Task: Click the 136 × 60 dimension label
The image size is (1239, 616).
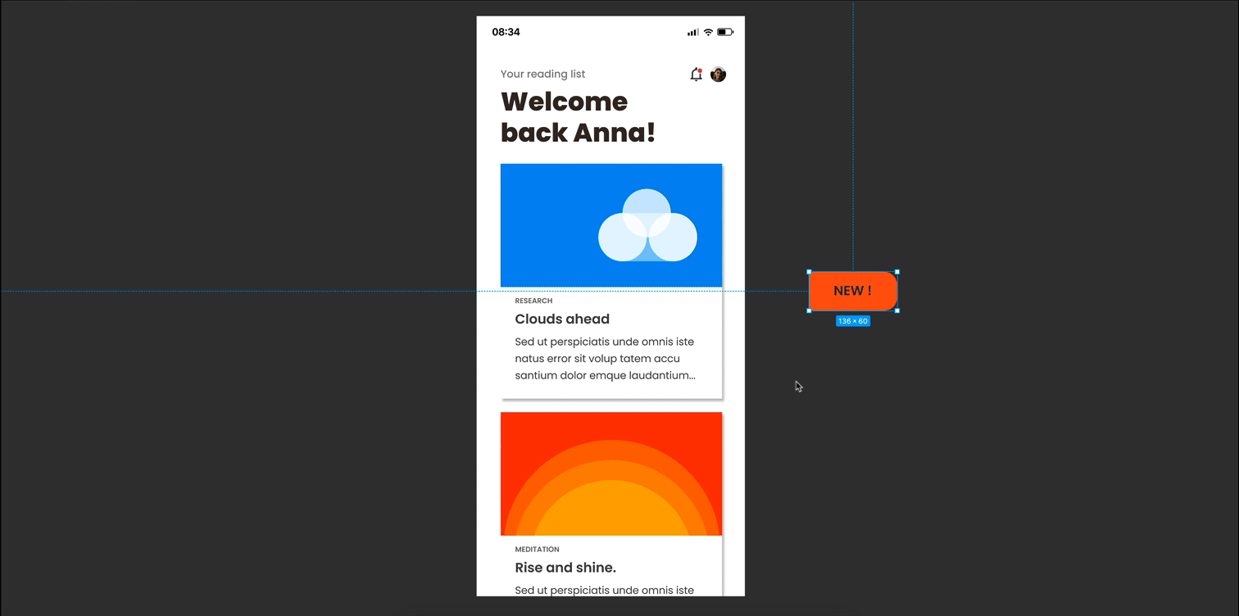Action: 852,321
